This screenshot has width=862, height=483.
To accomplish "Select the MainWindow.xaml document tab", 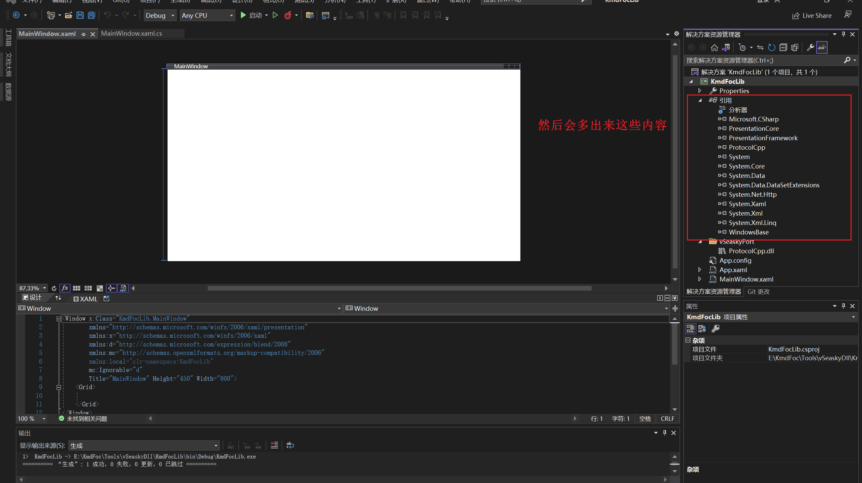I will pos(47,34).
